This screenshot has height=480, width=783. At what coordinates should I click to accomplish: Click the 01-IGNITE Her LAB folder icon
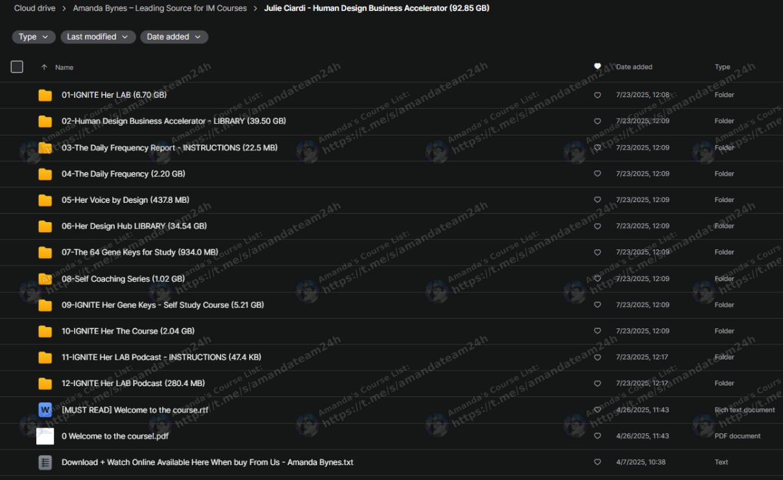click(45, 95)
